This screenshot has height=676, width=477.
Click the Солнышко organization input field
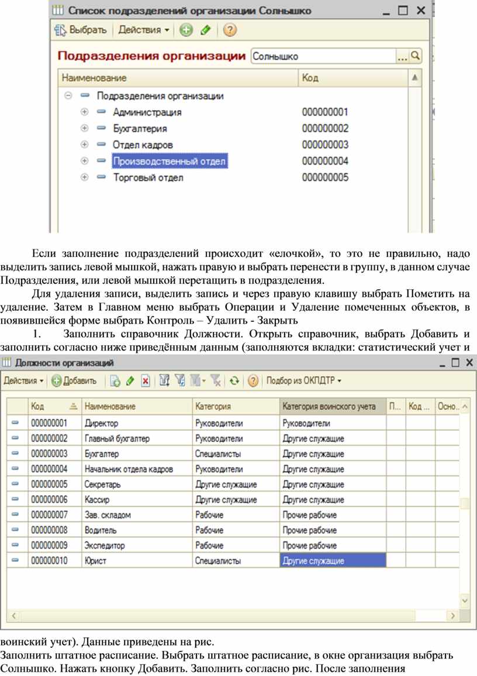324,56
